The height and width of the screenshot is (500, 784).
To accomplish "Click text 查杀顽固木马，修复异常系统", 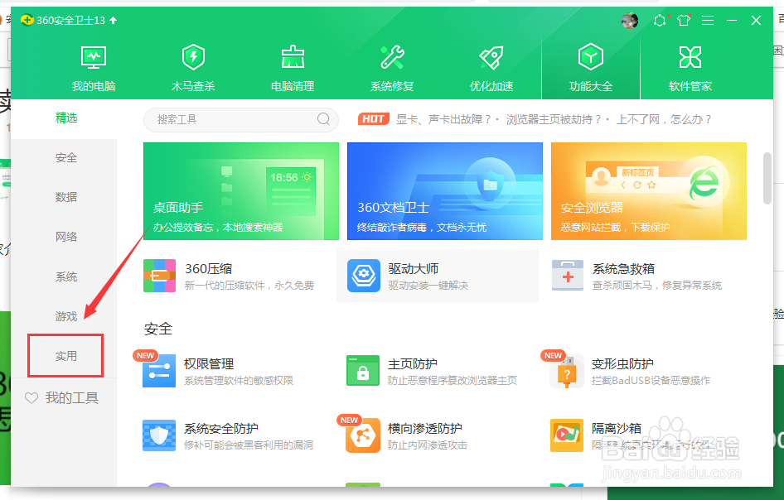I will tap(657, 286).
